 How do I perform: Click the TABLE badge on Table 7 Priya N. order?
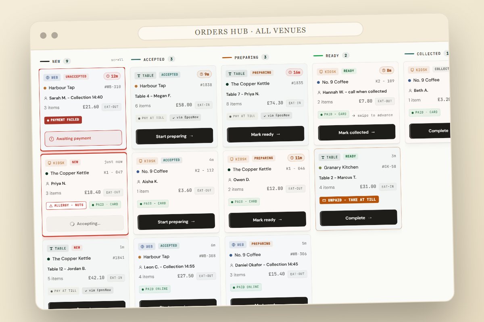click(x=236, y=74)
